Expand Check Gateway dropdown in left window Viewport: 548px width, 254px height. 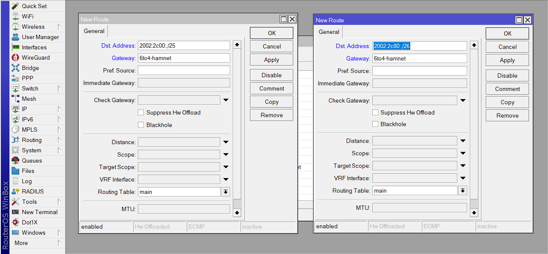(226, 100)
